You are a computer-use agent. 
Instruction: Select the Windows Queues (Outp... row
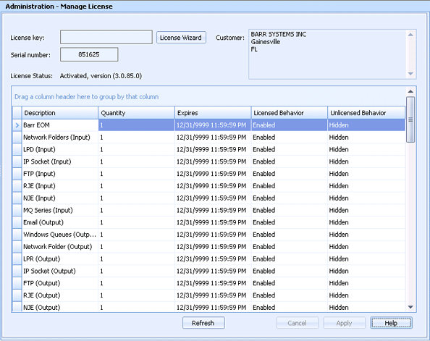pyautogui.click(x=208, y=235)
